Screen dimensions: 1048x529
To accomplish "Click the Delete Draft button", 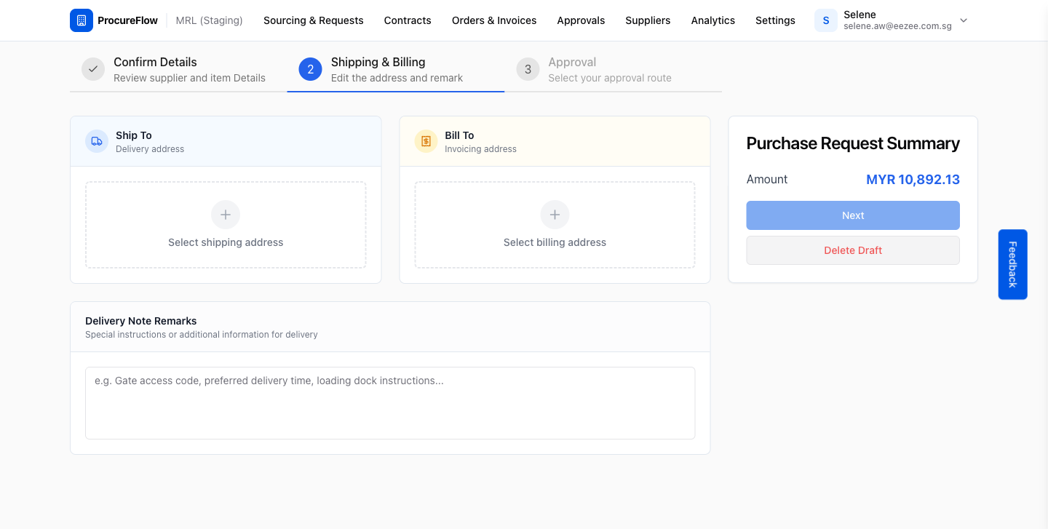I will click(x=853, y=250).
